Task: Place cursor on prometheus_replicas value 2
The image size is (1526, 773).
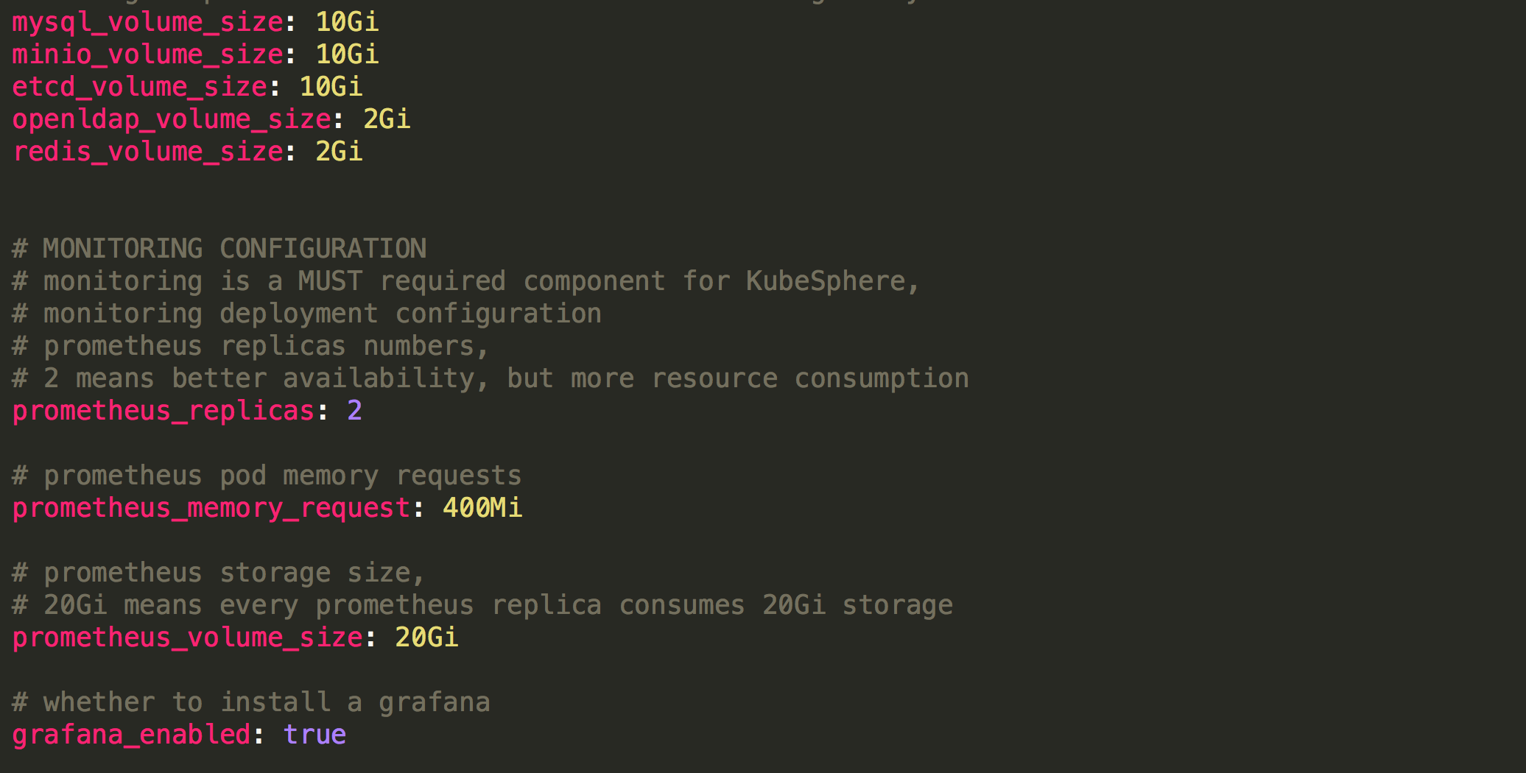Action: pos(354,411)
